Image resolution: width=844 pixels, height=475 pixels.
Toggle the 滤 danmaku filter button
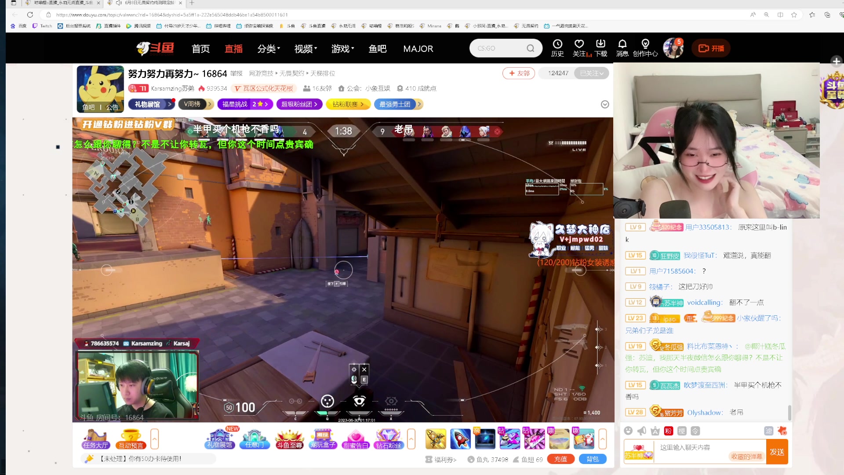click(x=768, y=431)
